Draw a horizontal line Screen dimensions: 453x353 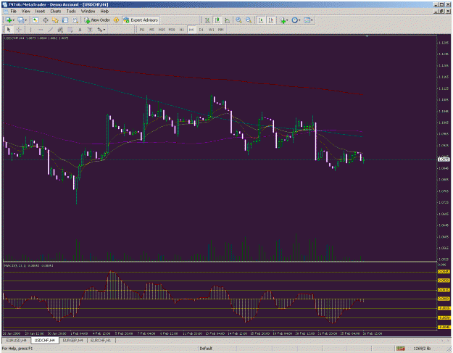point(41,30)
